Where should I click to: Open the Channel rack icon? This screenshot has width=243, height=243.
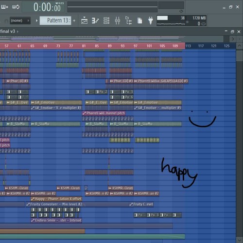(106, 21)
